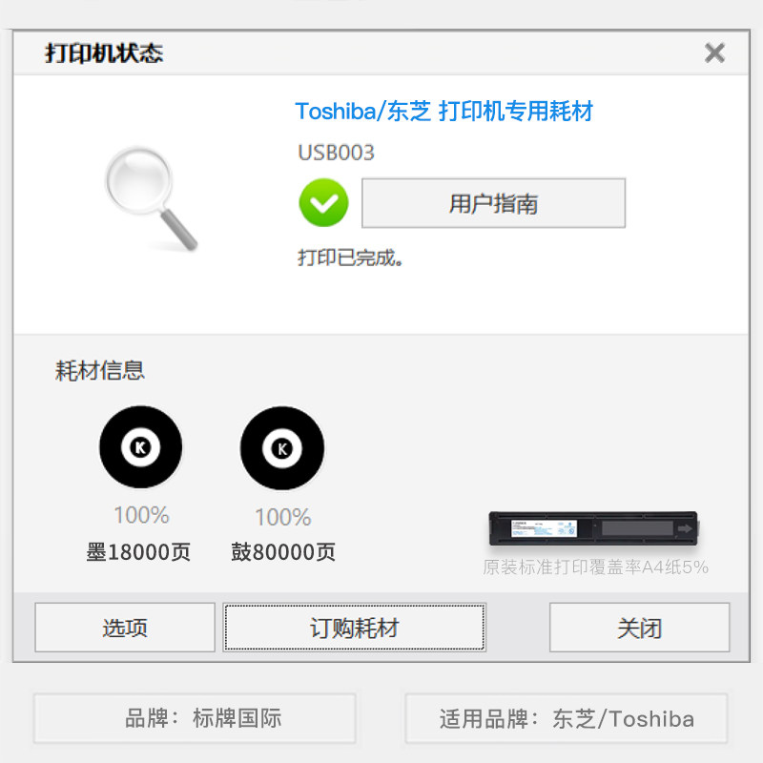Open the 用户指南 user guide
763x763 pixels.
pos(493,203)
